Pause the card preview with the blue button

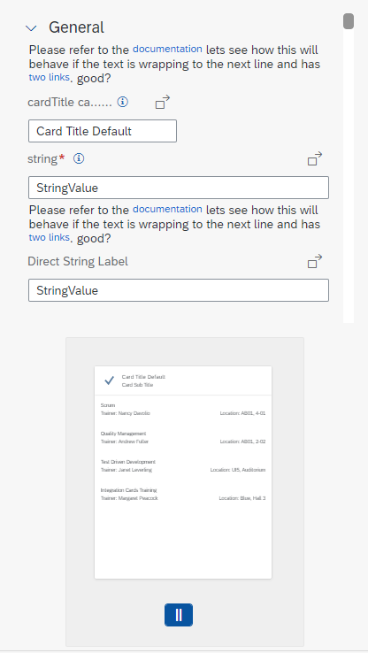(179, 615)
